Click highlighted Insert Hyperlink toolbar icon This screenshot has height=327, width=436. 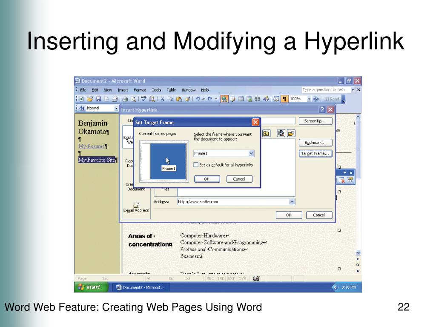point(224,99)
